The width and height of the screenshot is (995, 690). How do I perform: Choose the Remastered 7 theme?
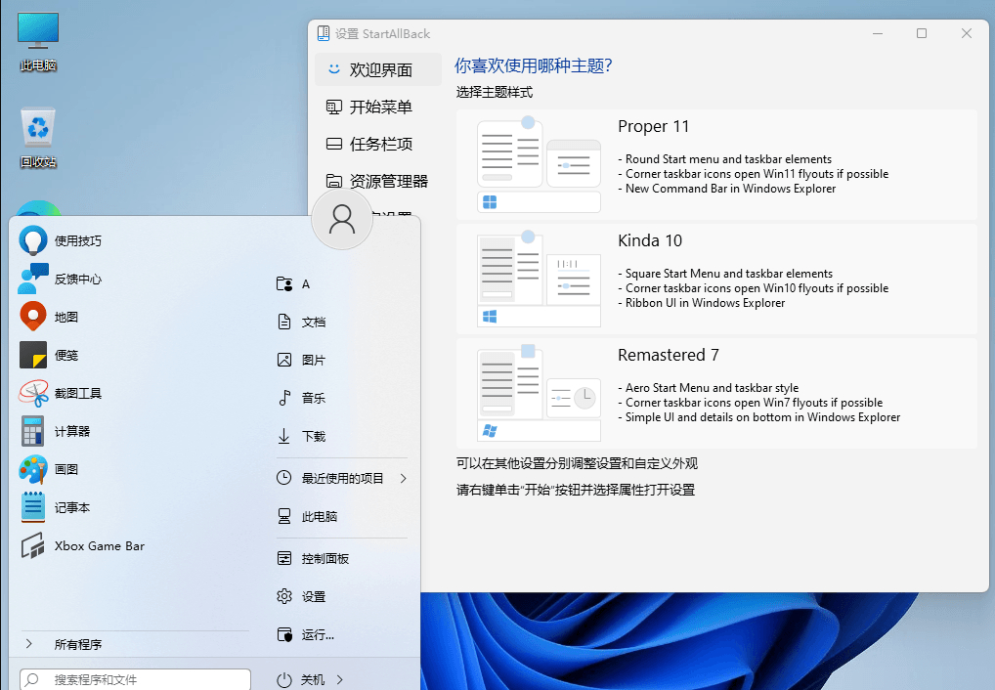(x=716, y=393)
